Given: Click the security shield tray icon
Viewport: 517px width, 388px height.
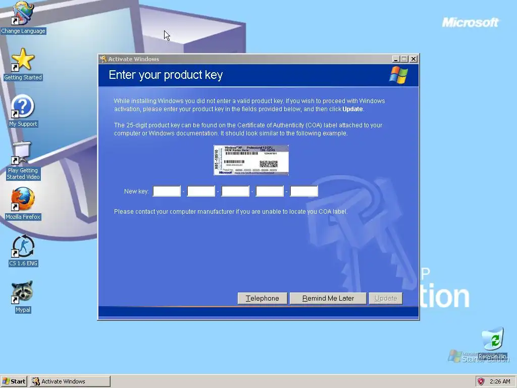Looking at the screenshot, I should point(481,381).
